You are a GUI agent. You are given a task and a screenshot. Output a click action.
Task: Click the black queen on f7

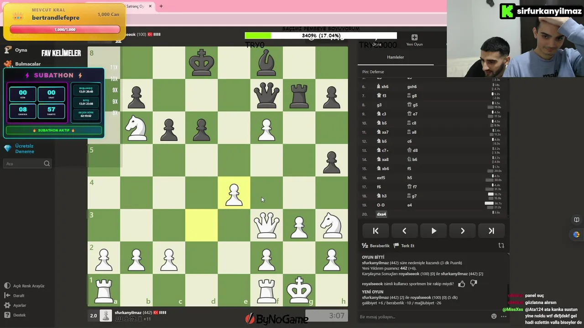(x=266, y=95)
